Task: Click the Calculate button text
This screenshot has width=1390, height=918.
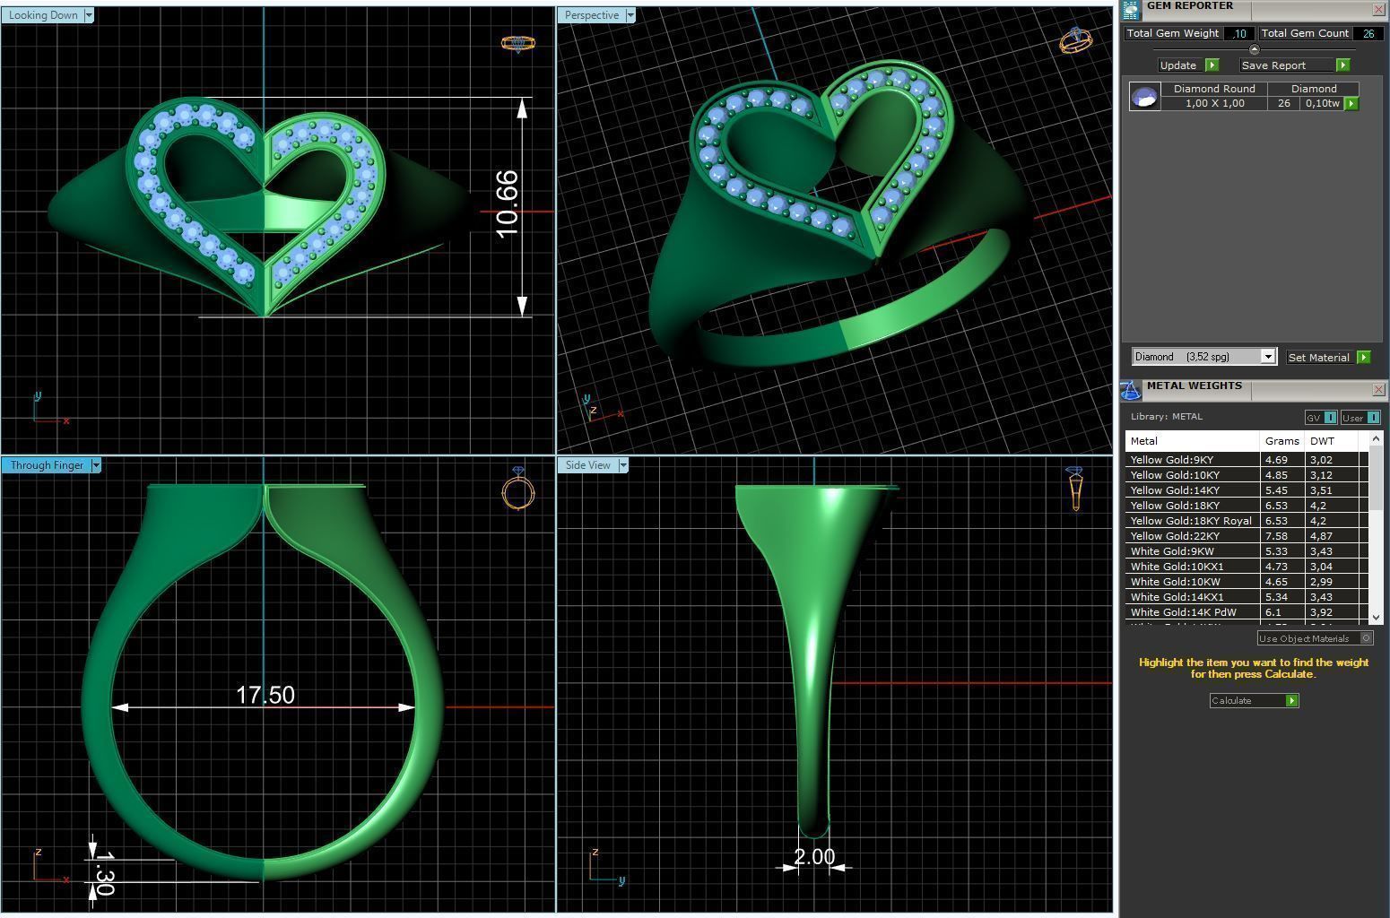Action: [x=1231, y=700]
